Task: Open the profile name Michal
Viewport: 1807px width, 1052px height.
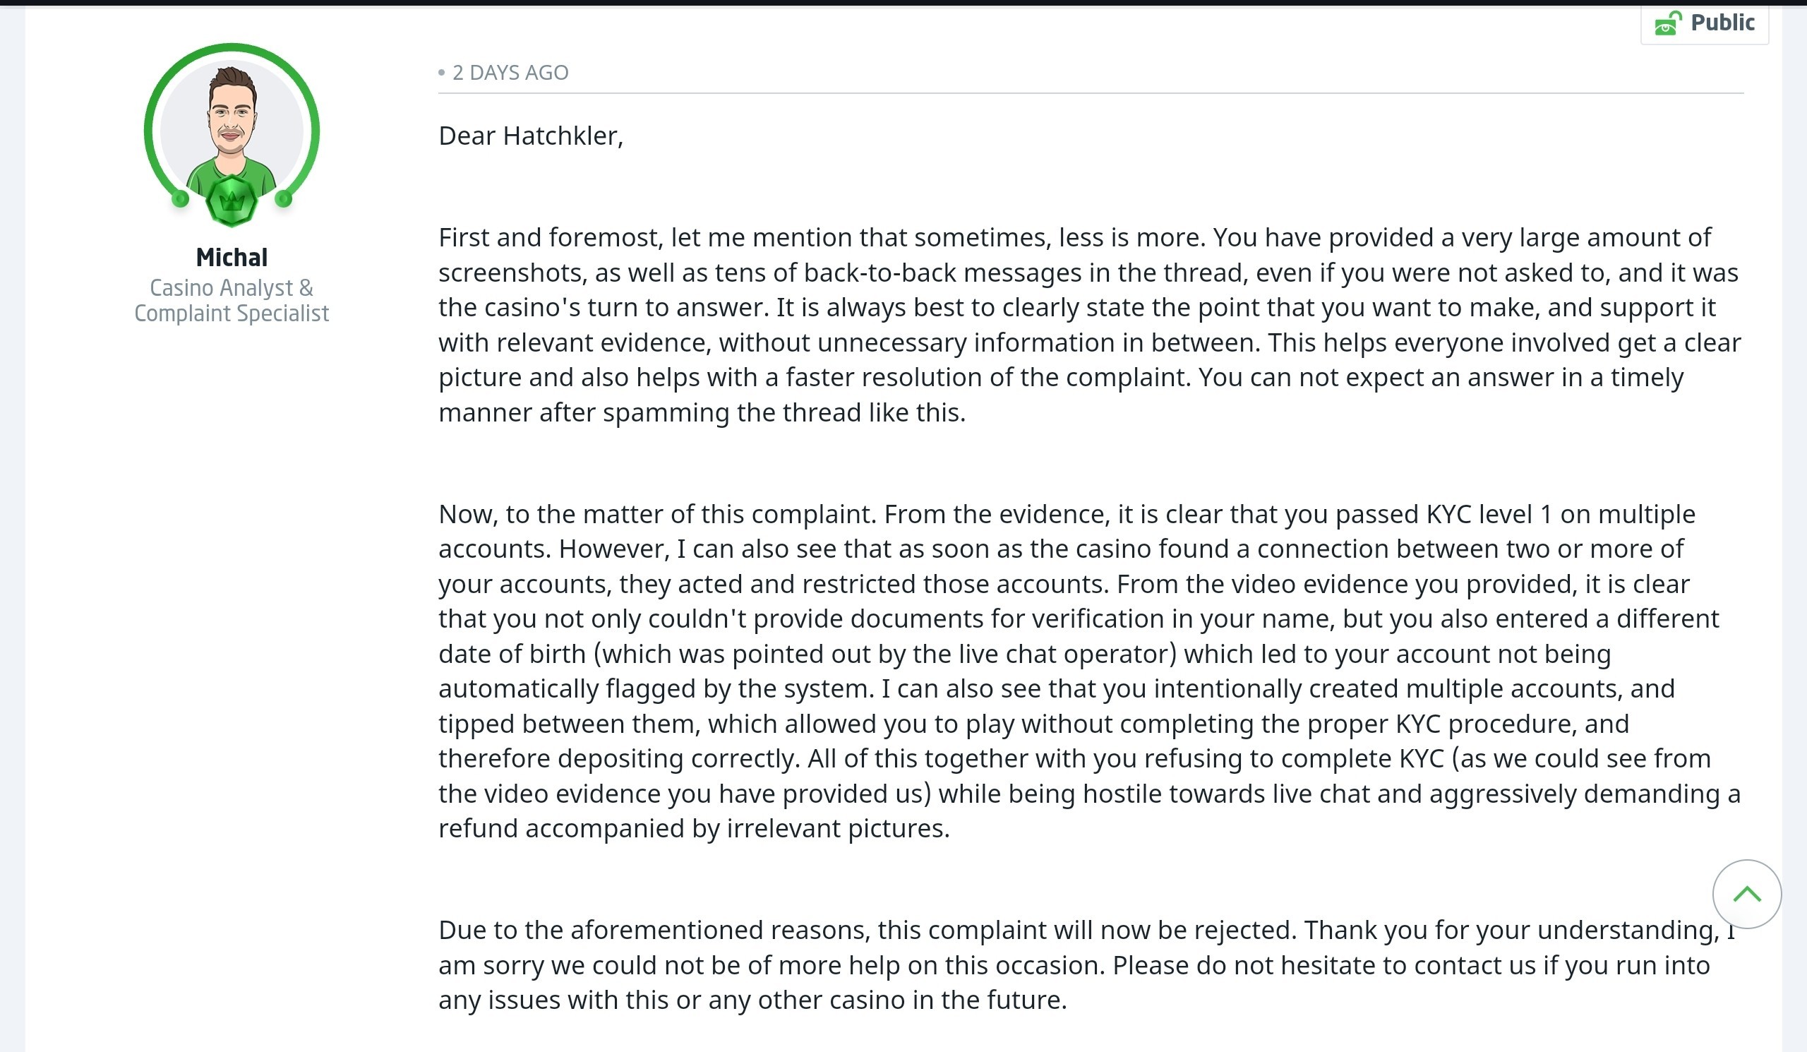Action: [232, 257]
